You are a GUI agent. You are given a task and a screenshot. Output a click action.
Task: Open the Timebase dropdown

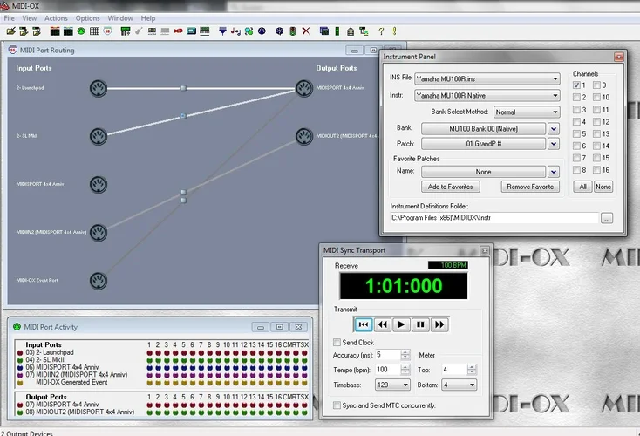pyautogui.click(x=392, y=385)
